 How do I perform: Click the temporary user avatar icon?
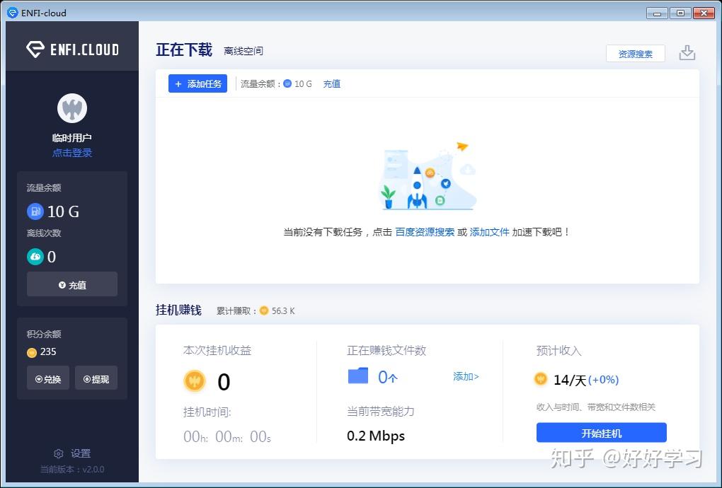tap(71, 108)
